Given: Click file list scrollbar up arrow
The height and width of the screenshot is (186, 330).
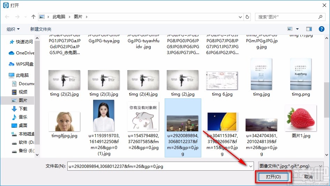Looking at the screenshot, I should pyautogui.click(x=327, y=38).
